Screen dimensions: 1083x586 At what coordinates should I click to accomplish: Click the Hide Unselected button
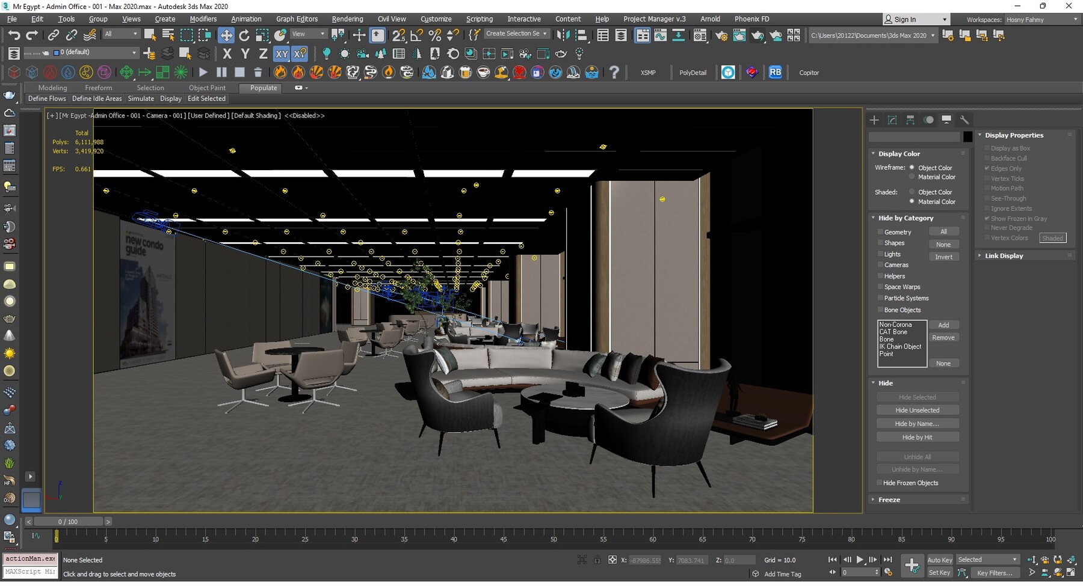(x=918, y=410)
